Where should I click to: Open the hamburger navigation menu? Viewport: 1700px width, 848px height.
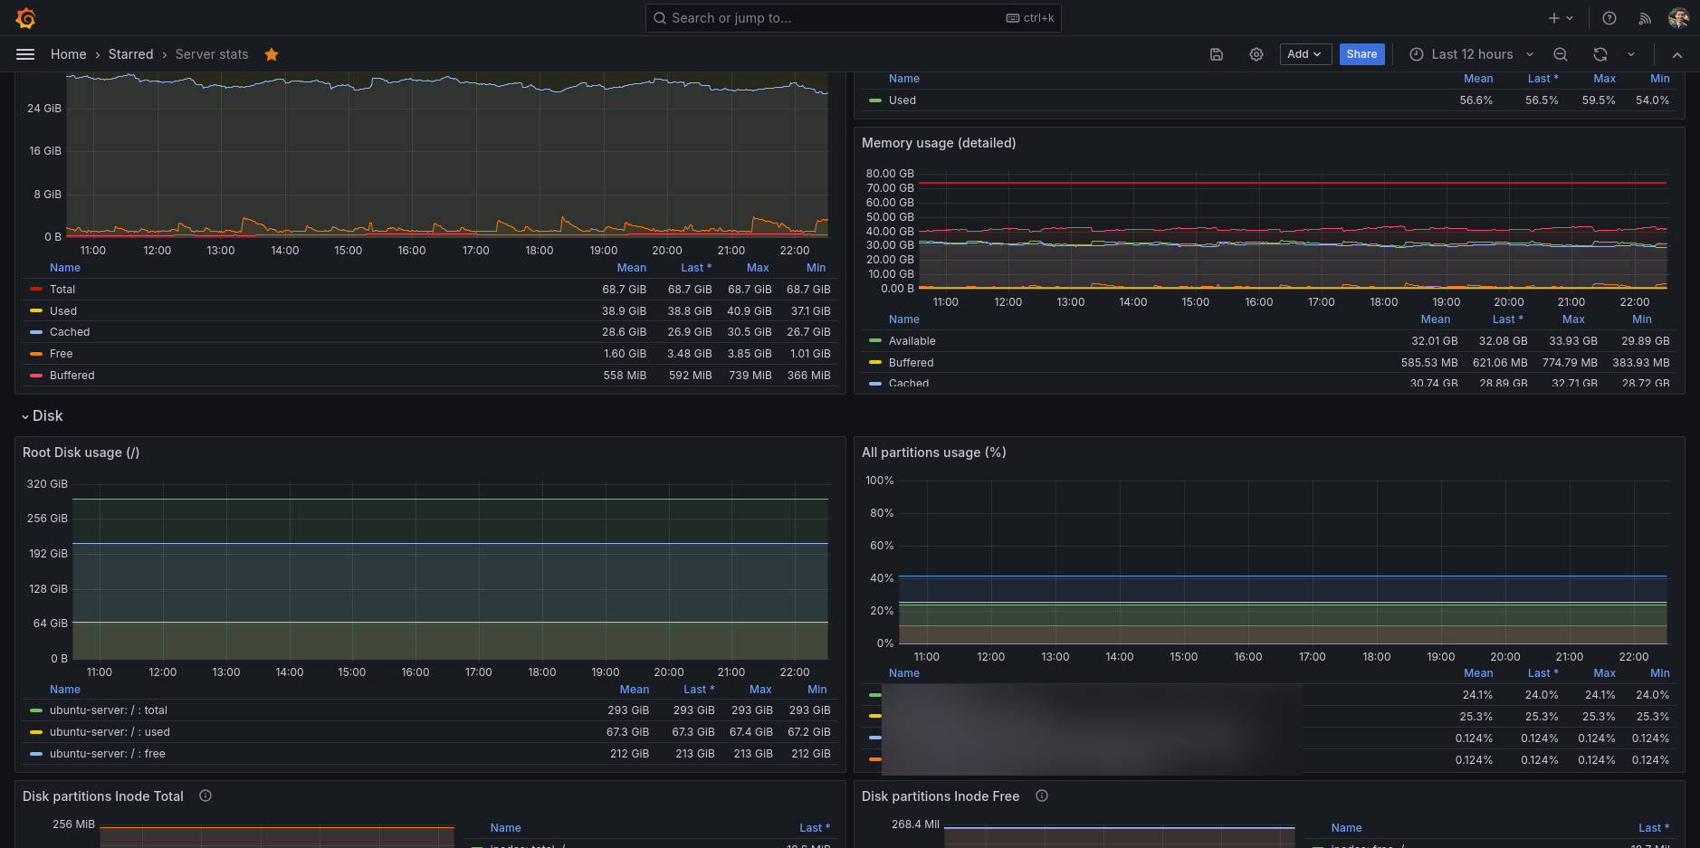25,54
